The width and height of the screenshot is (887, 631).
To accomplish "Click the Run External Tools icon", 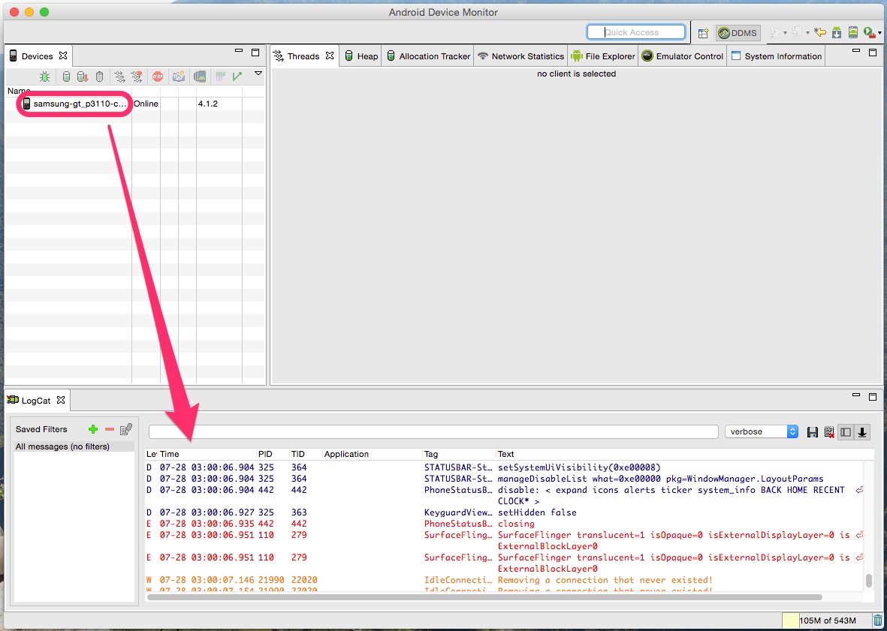I will (868, 33).
